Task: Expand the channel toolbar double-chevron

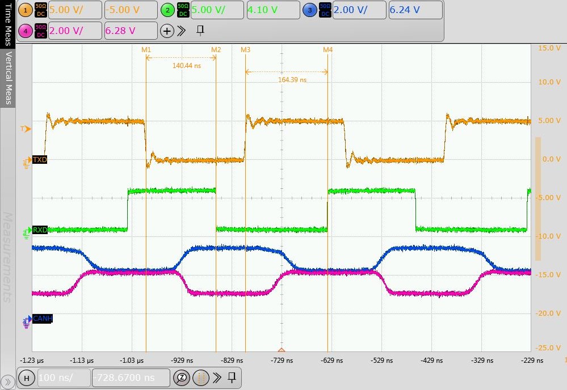Action: pos(182,31)
